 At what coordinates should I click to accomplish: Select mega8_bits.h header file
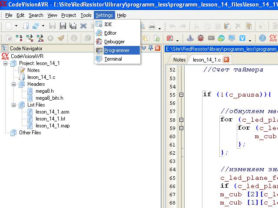50,98
